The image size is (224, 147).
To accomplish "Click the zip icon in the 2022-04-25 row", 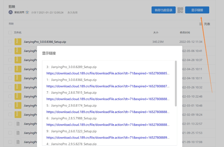I will tap(18, 69).
